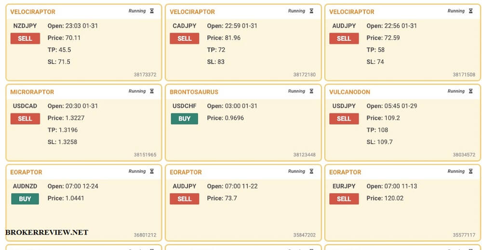The width and height of the screenshot is (482, 250).
Task: Click hourglass icon on EURJPY Eoraptor card
Action: 470,172
